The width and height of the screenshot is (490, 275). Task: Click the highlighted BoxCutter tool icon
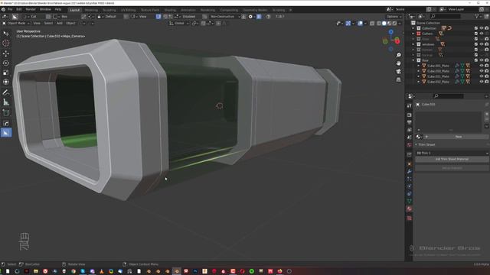[6, 132]
